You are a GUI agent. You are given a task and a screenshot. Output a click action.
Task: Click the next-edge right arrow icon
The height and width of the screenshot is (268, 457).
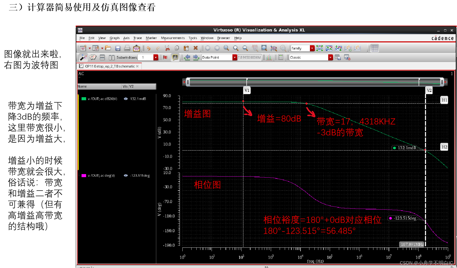pos(196,57)
